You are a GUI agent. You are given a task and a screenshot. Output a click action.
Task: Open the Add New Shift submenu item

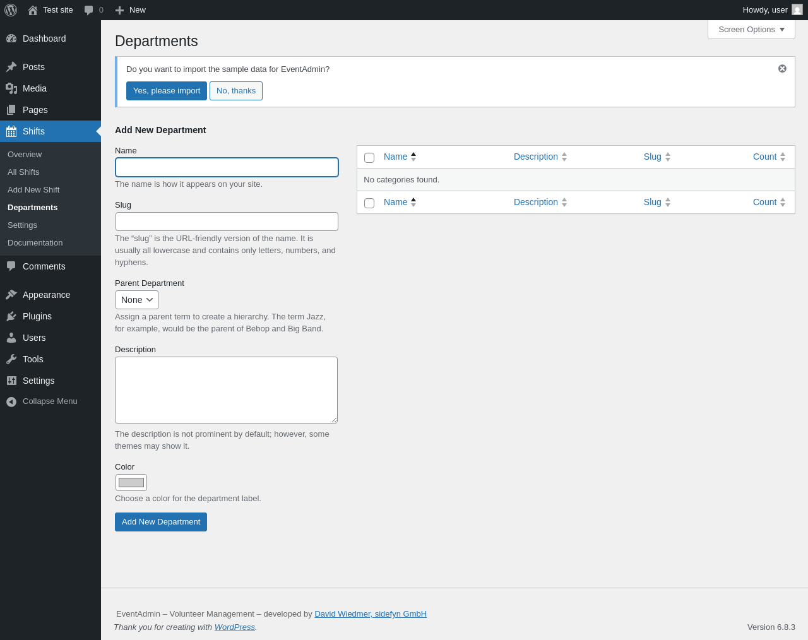coord(33,190)
